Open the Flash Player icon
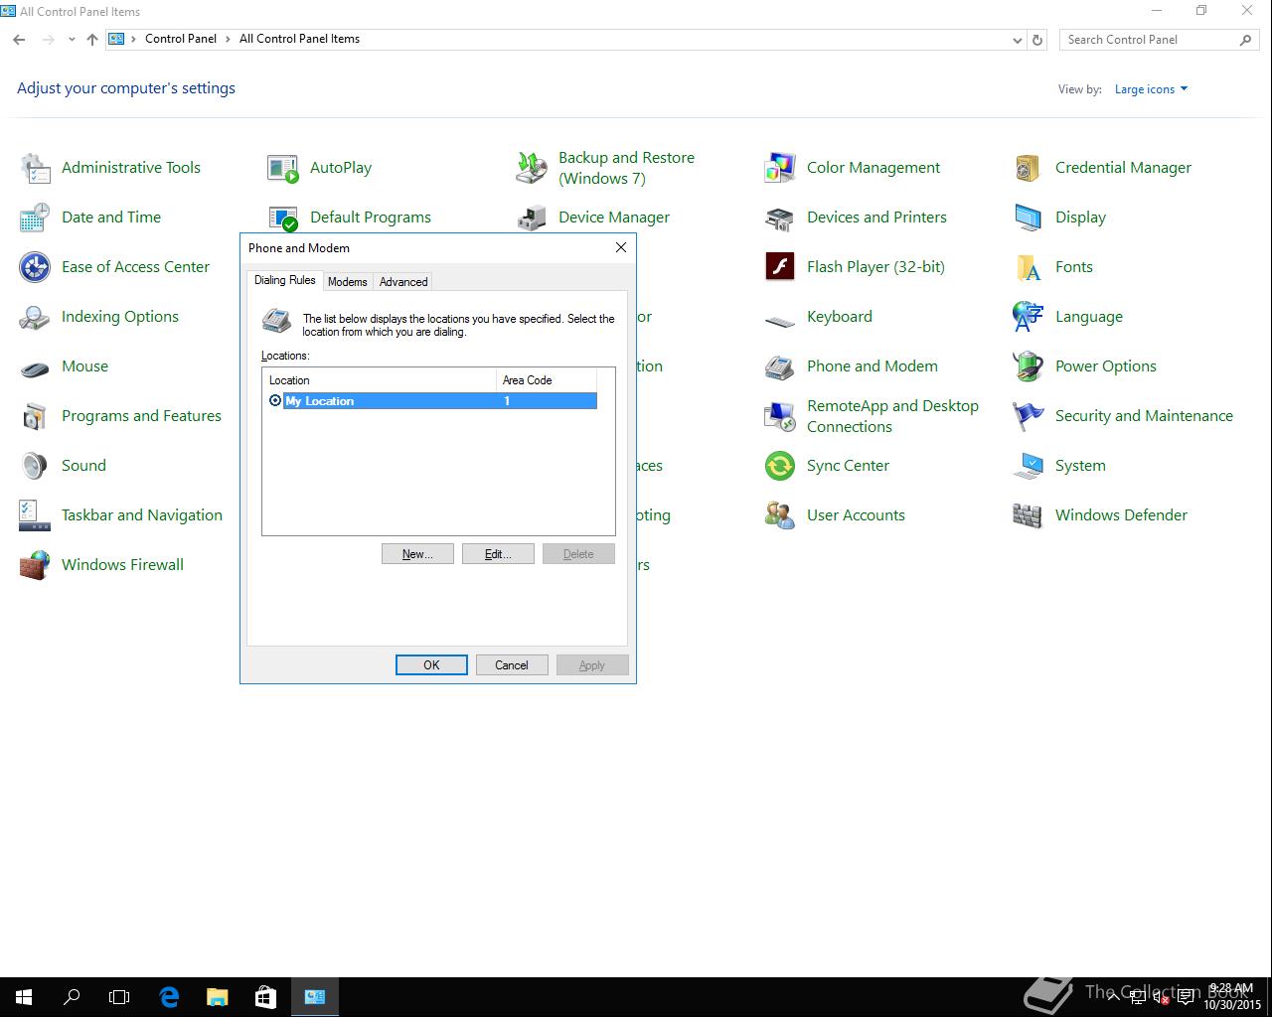 [780, 267]
